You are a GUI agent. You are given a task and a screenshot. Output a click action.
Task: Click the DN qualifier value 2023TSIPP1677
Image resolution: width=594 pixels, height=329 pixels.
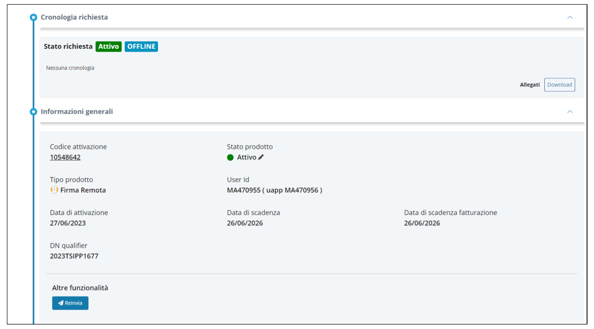(74, 256)
